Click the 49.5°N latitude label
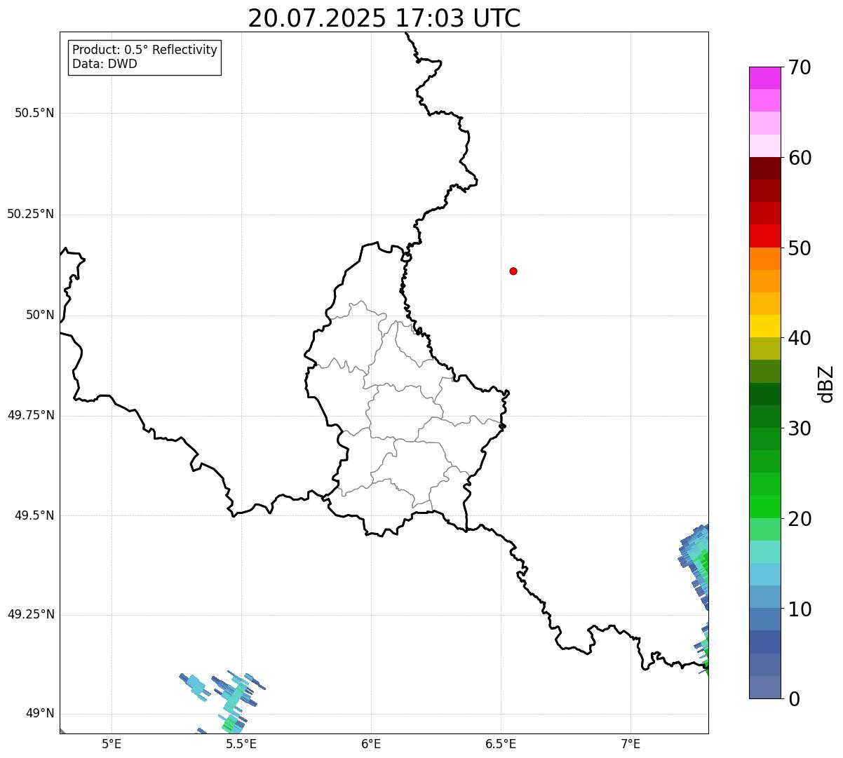Viewport: 843px width, 758px height. click(34, 515)
